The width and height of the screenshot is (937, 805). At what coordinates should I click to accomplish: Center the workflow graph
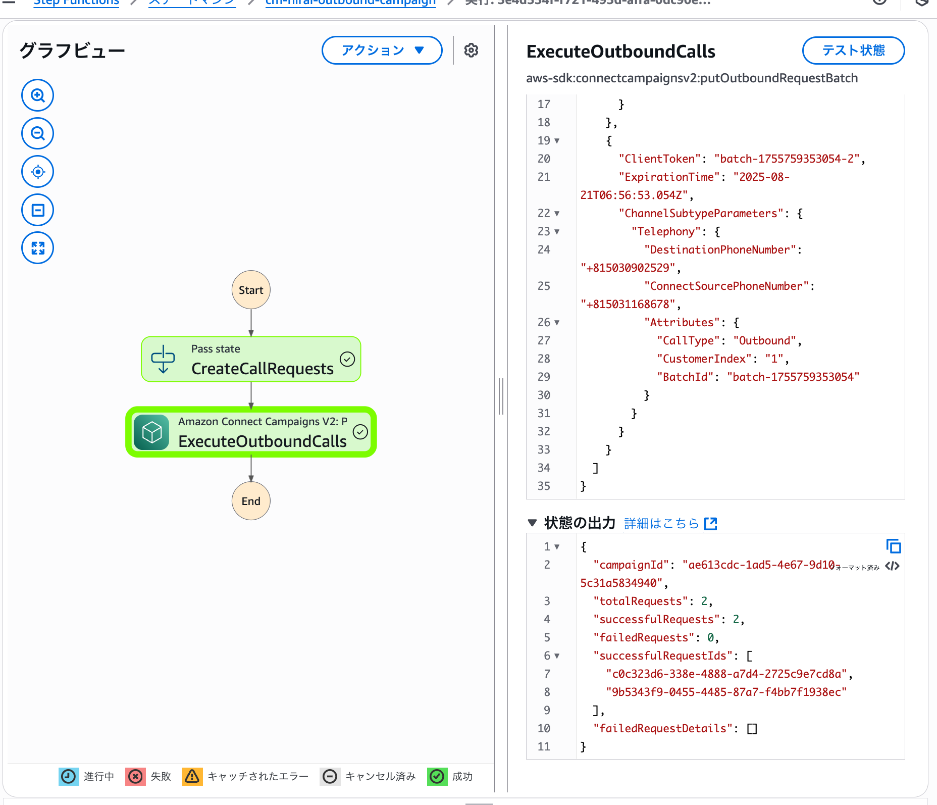pos(37,172)
